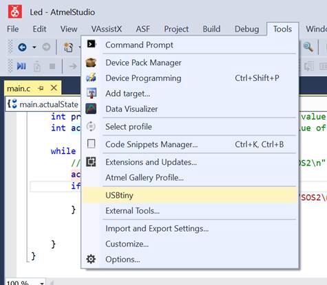Click the Command Prompt terminal icon
This screenshot has height=285, width=327.
pyautogui.click(x=92, y=44)
